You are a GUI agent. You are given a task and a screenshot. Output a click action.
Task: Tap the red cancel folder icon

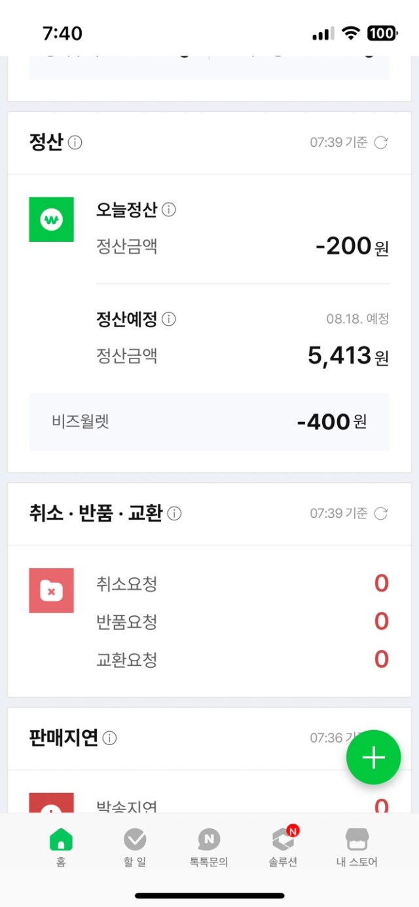51,590
